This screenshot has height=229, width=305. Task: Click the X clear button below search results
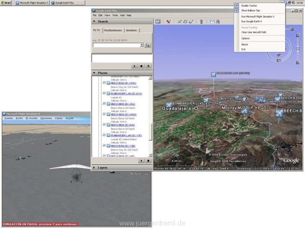pyautogui.click(x=148, y=66)
